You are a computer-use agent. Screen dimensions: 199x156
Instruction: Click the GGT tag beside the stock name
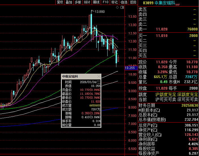177,5
